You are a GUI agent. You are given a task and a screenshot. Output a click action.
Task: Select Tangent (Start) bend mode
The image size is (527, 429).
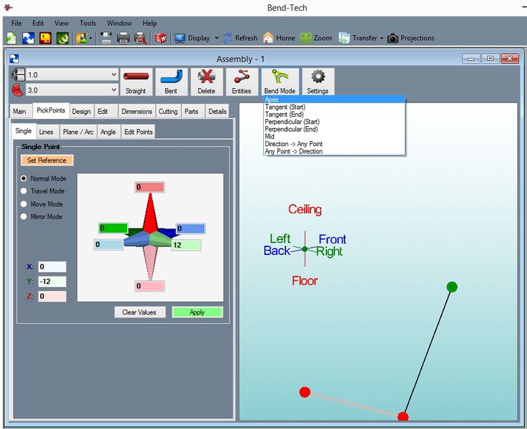[334, 107]
